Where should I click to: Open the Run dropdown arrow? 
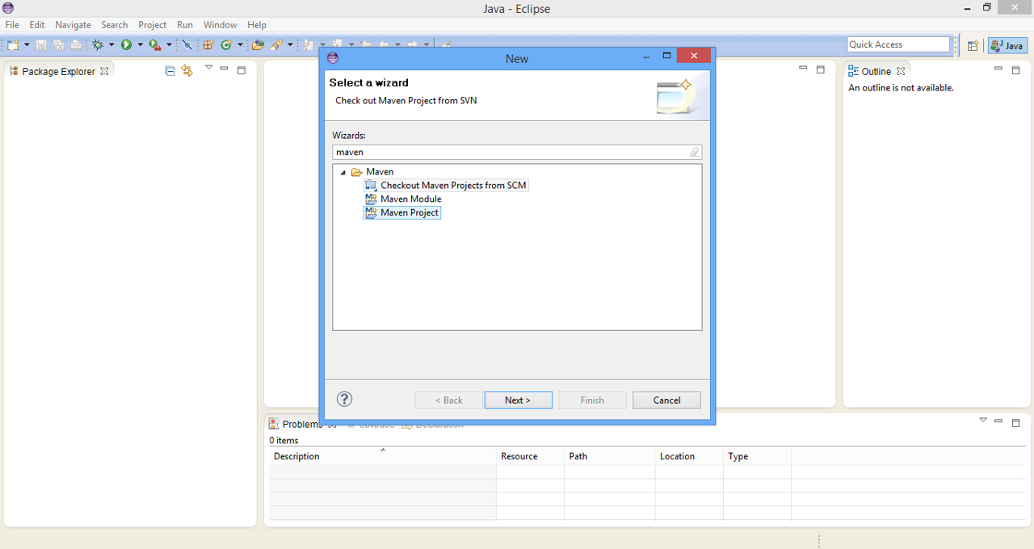[x=141, y=45]
